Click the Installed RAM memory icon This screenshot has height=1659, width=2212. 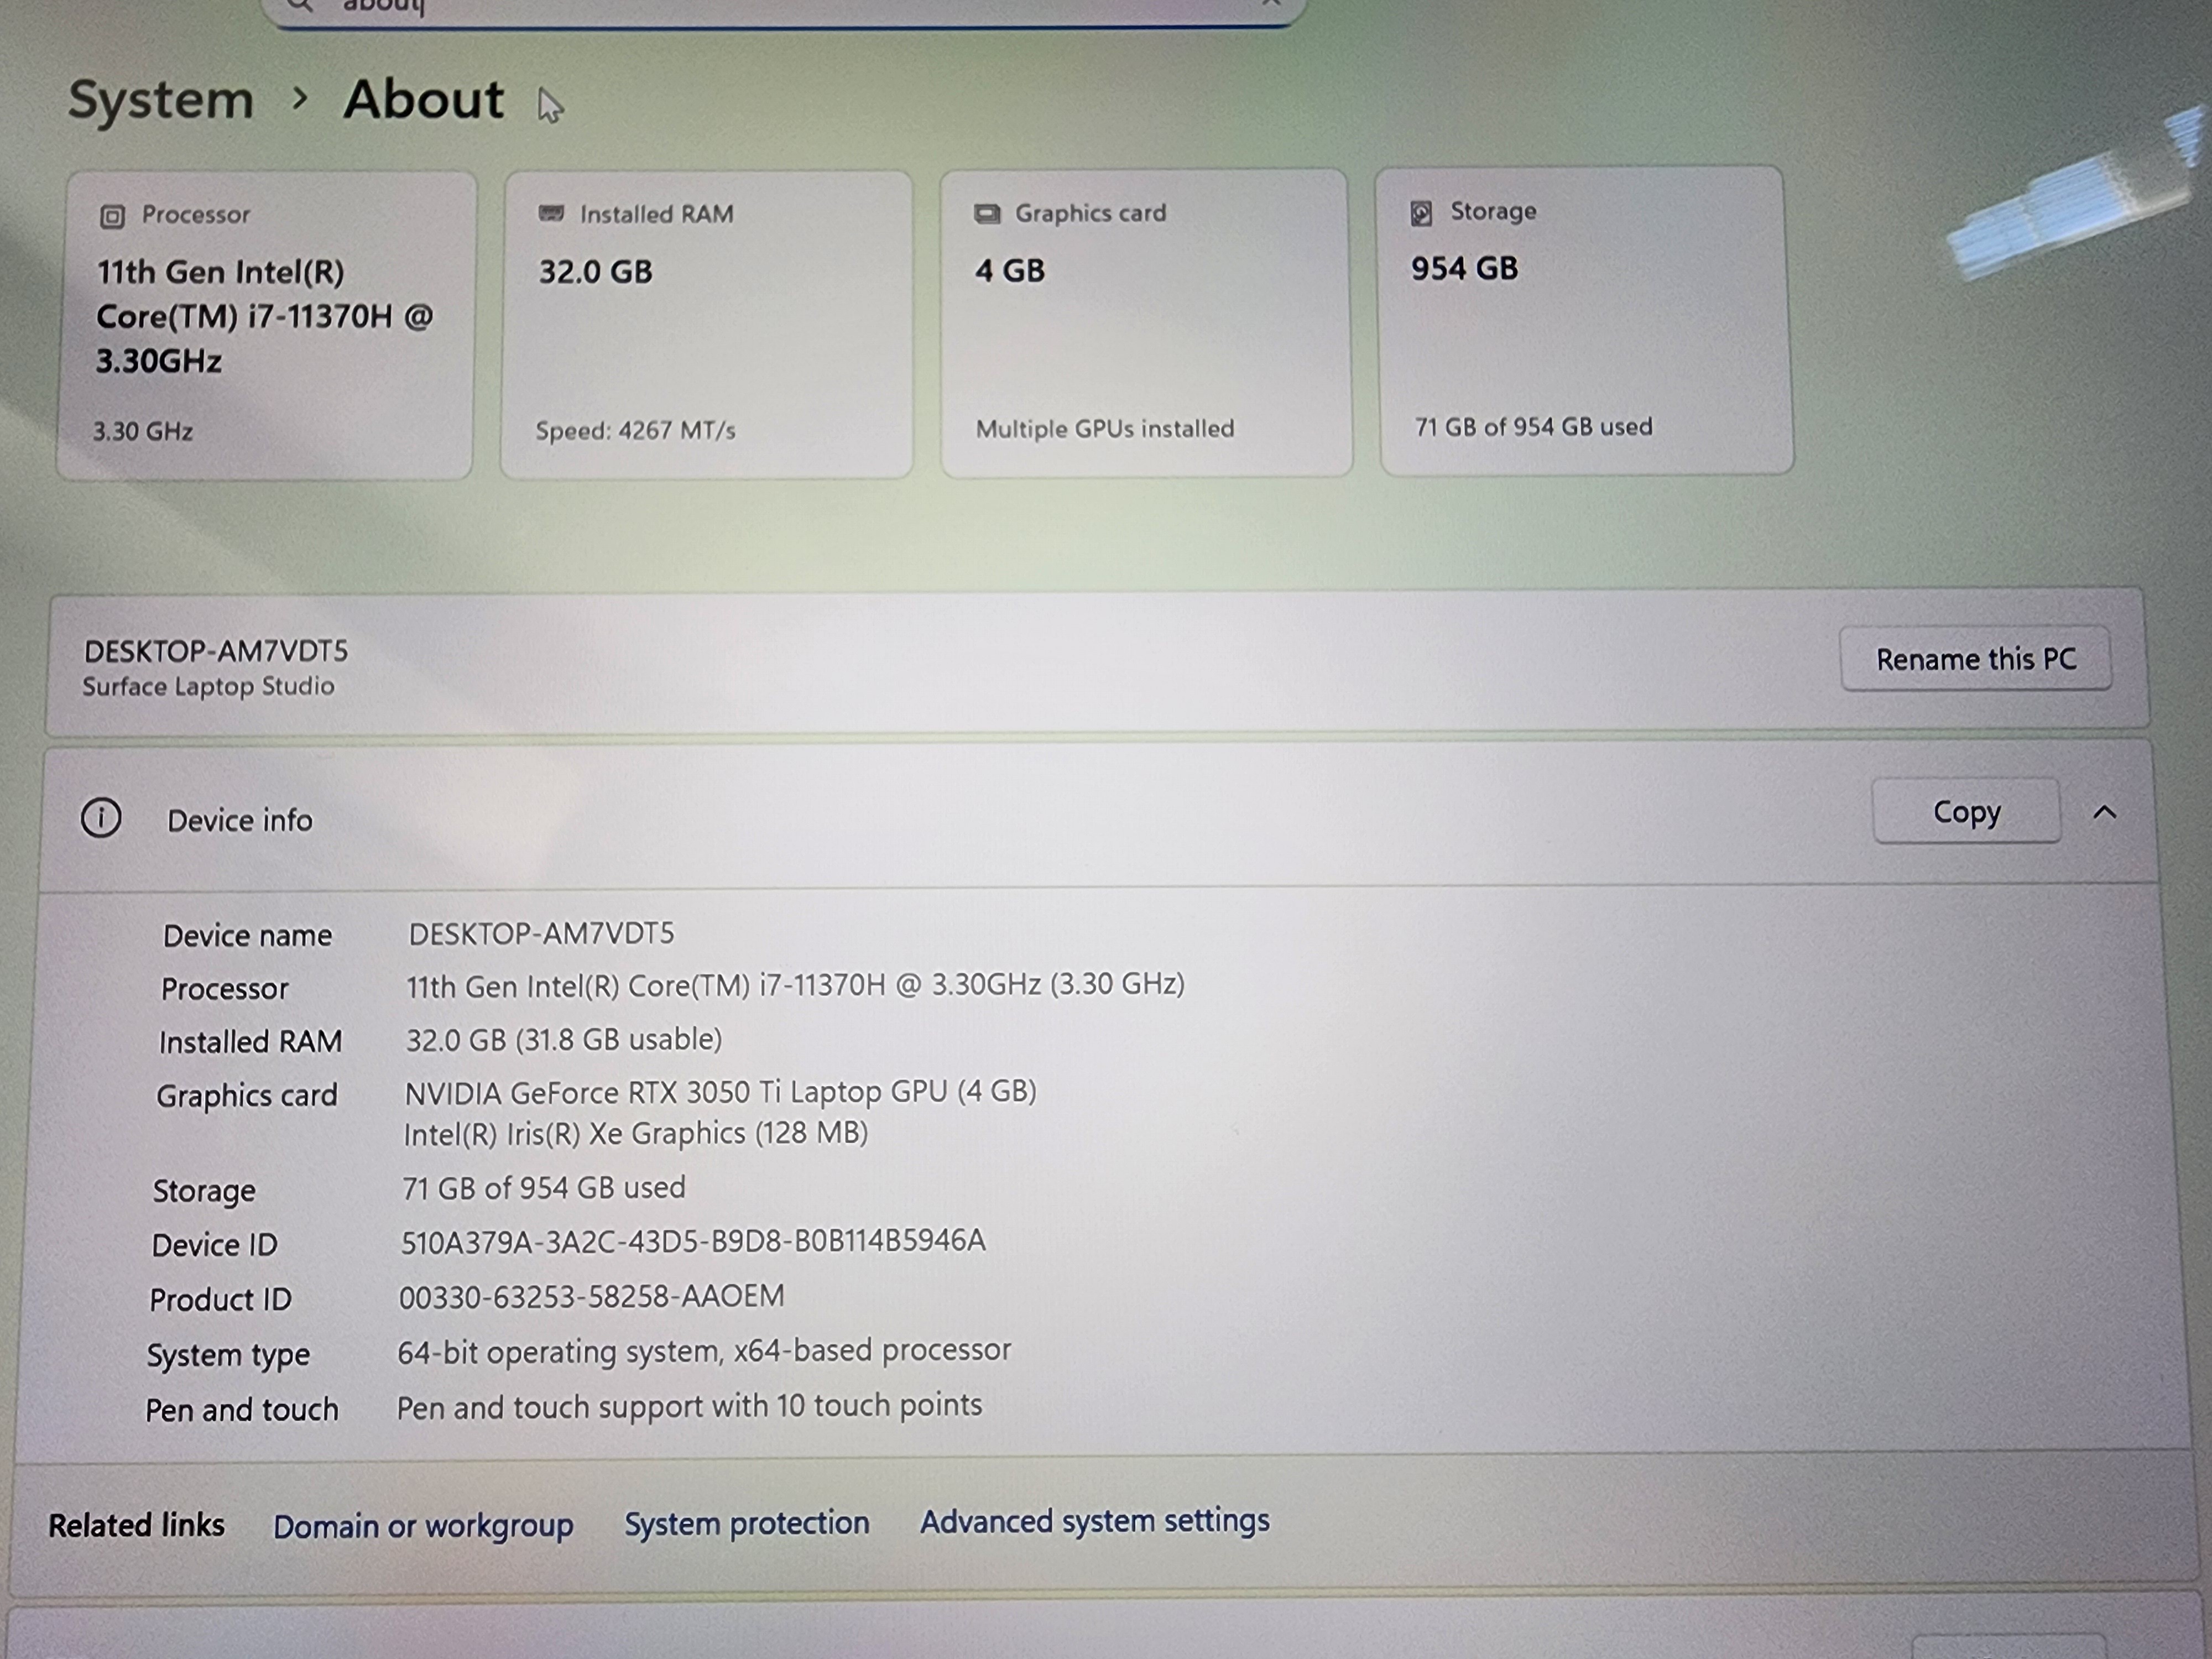(x=551, y=213)
